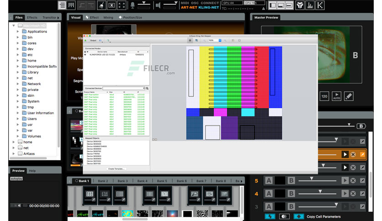The image size is (382, 221).
Task: Expand the ArKaos drive node
Action: (x=14, y=153)
